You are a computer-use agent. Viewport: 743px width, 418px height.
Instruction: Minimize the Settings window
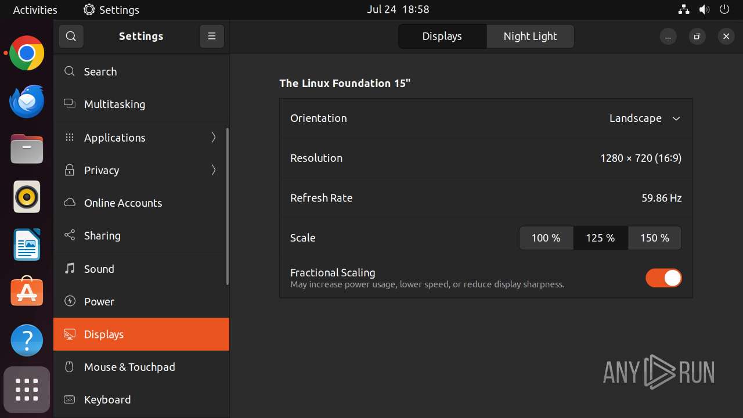click(x=668, y=36)
